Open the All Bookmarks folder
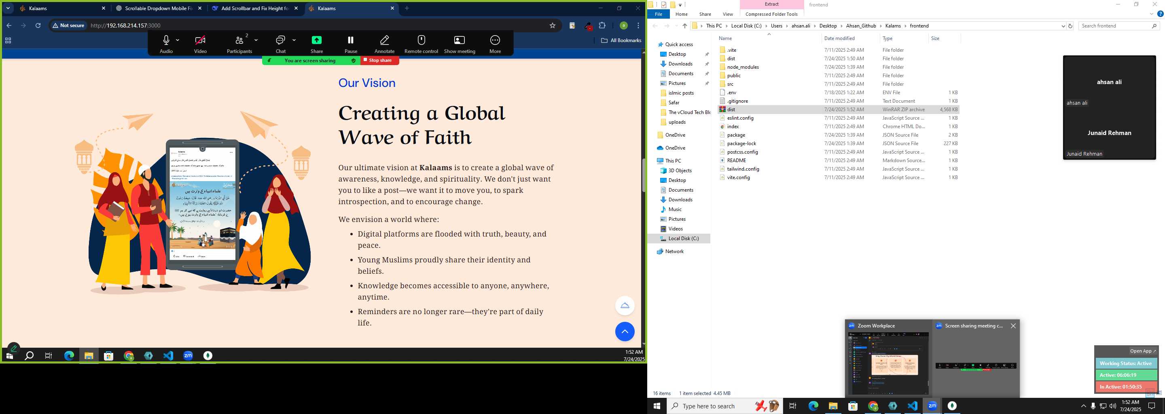 coord(621,40)
